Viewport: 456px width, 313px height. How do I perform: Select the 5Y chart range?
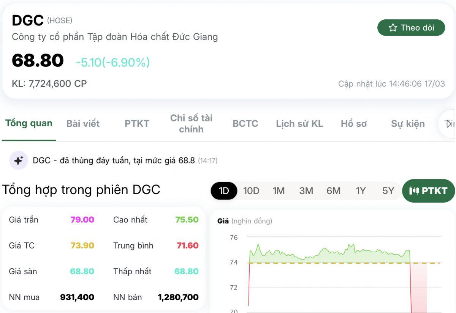(x=388, y=191)
